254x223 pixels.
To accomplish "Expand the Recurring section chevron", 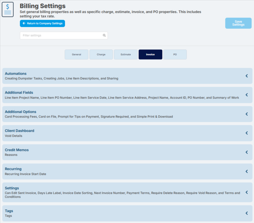I will click(x=247, y=171).
